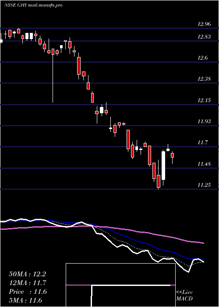Click the last red candle on the right

(172, 155)
